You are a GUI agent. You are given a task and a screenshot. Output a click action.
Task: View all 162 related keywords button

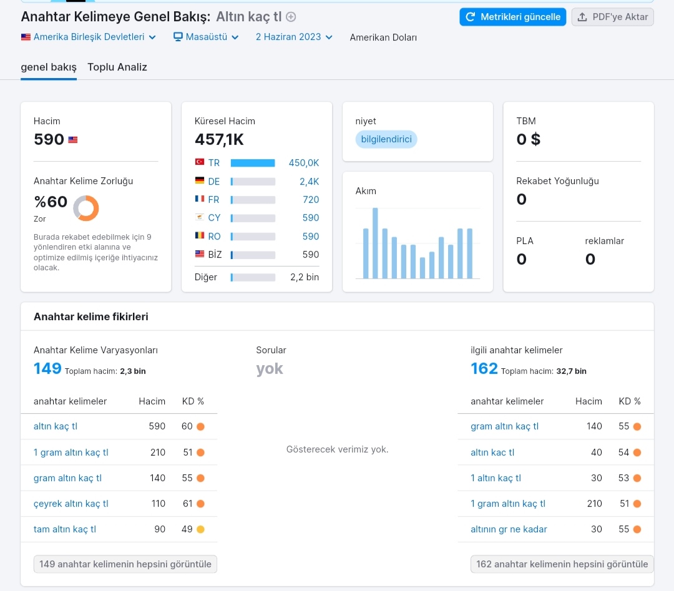(x=562, y=564)
